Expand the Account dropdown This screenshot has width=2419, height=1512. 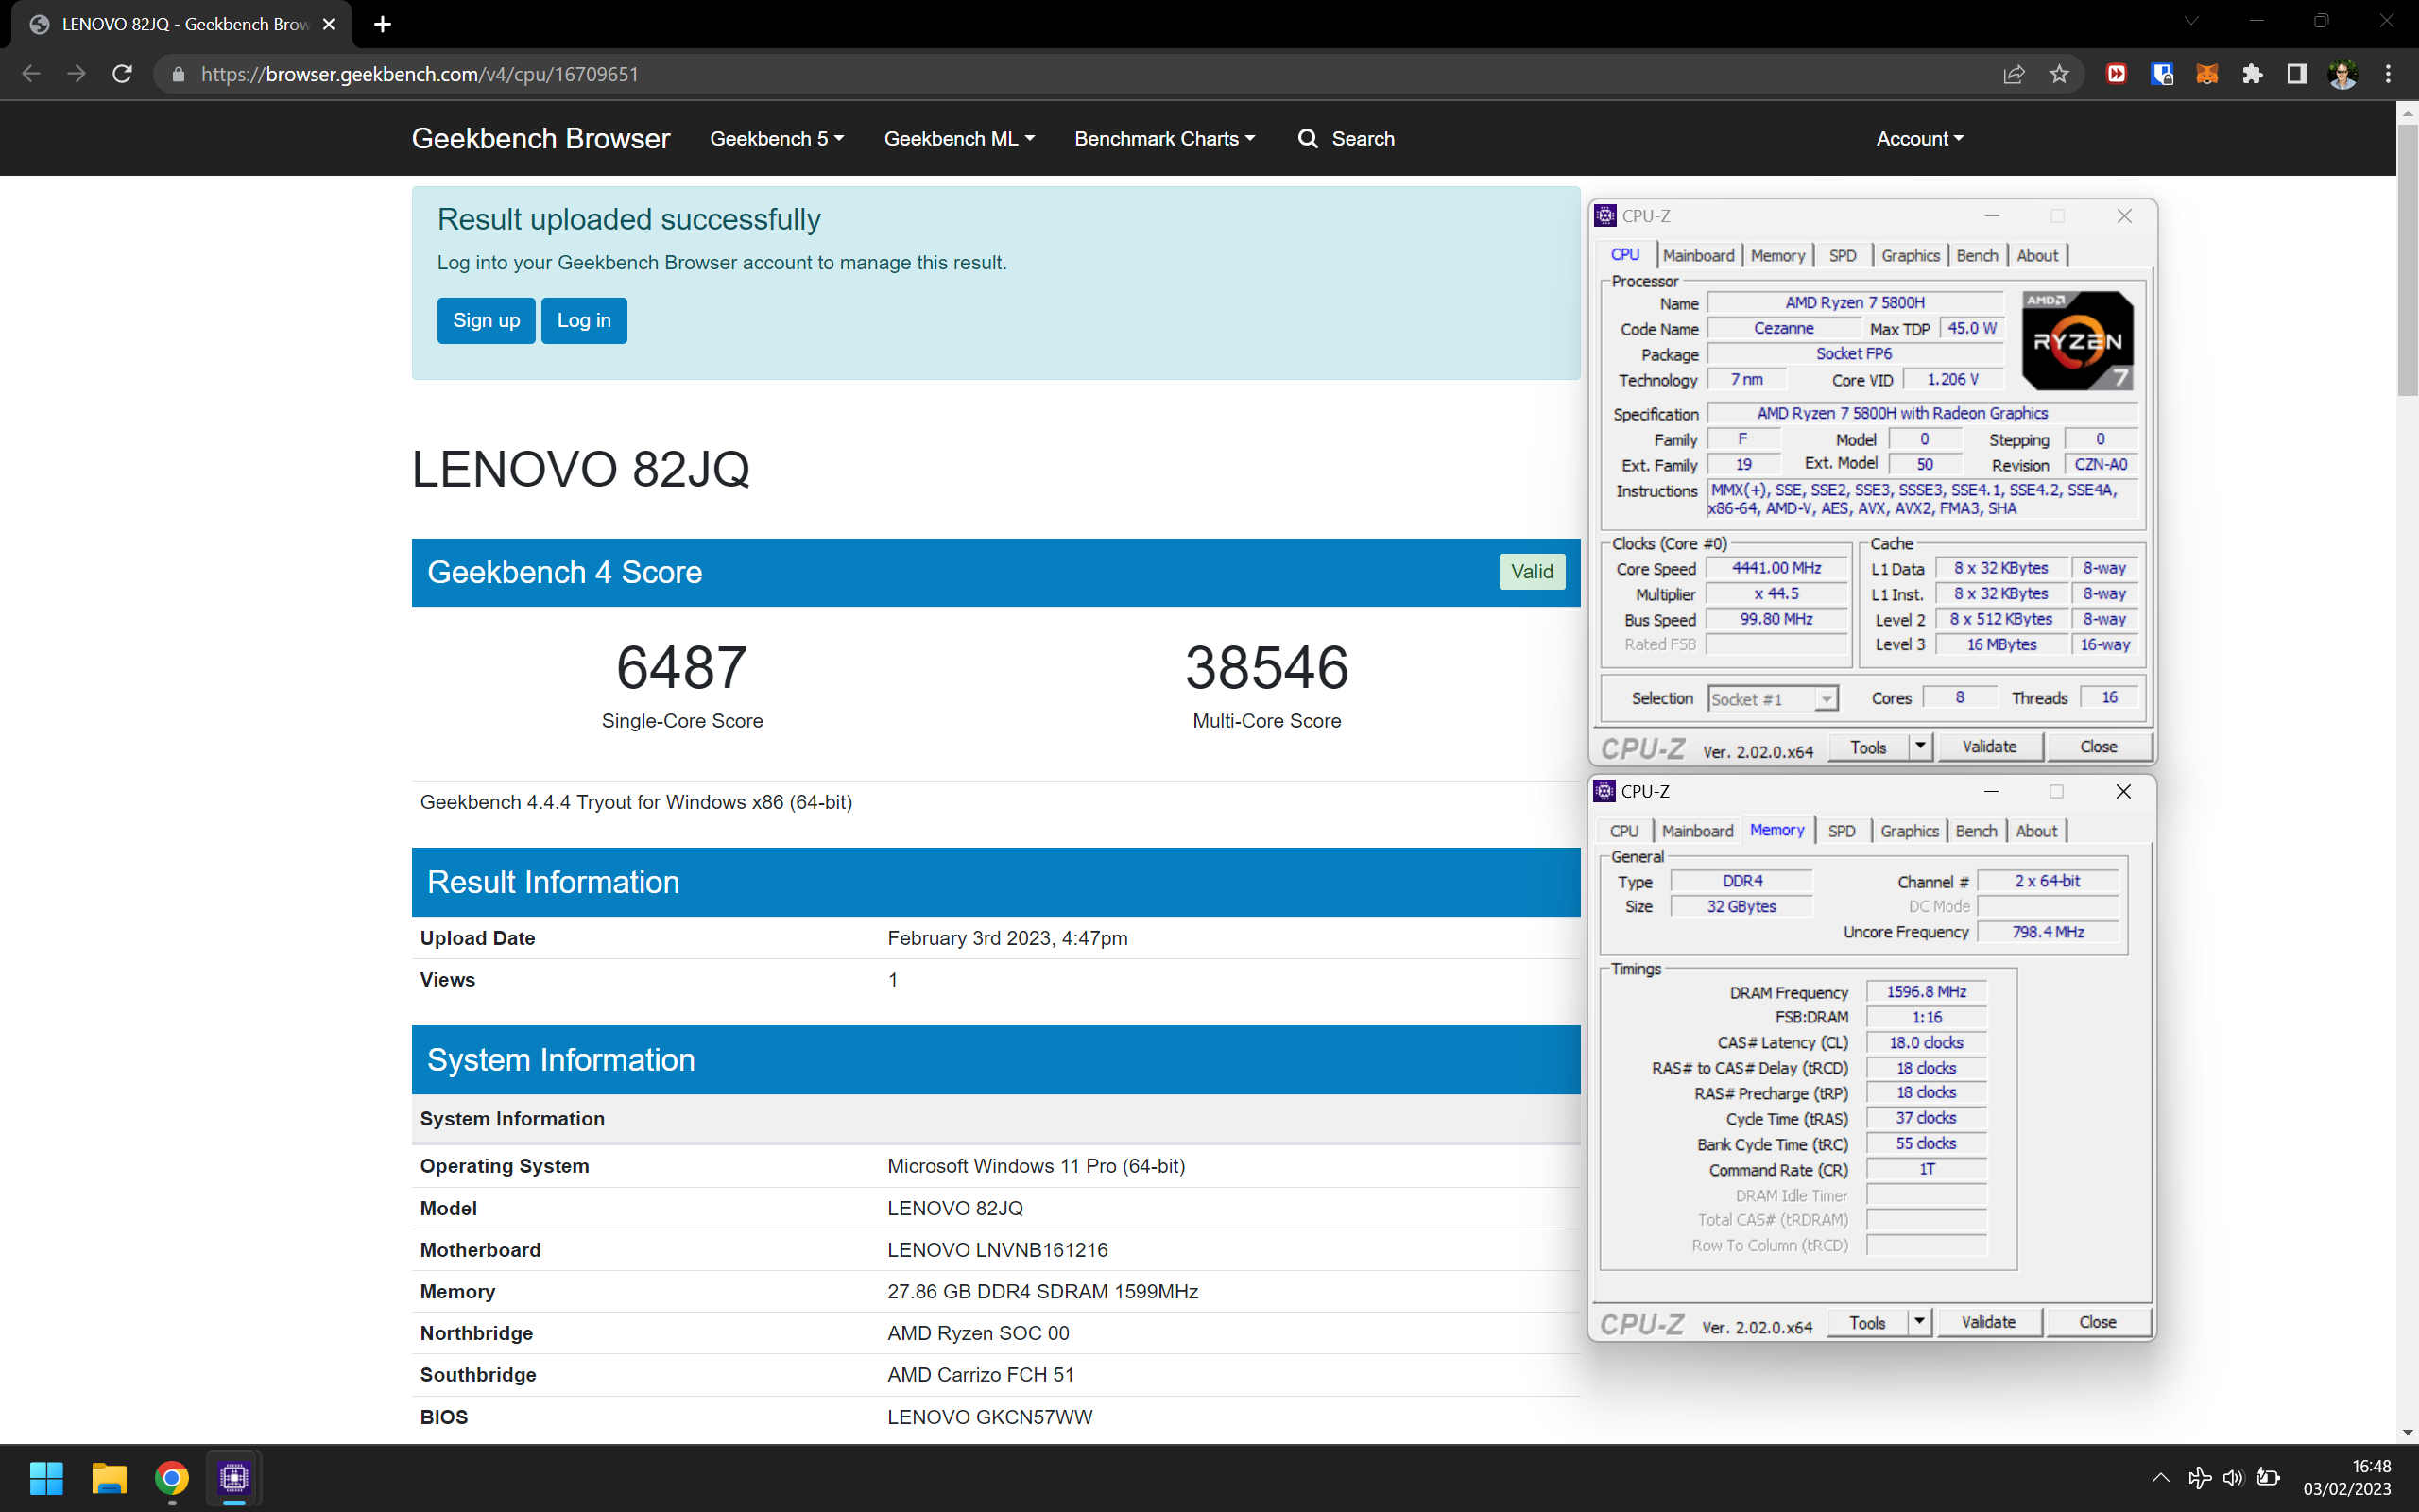click(x=1919, y=139)
